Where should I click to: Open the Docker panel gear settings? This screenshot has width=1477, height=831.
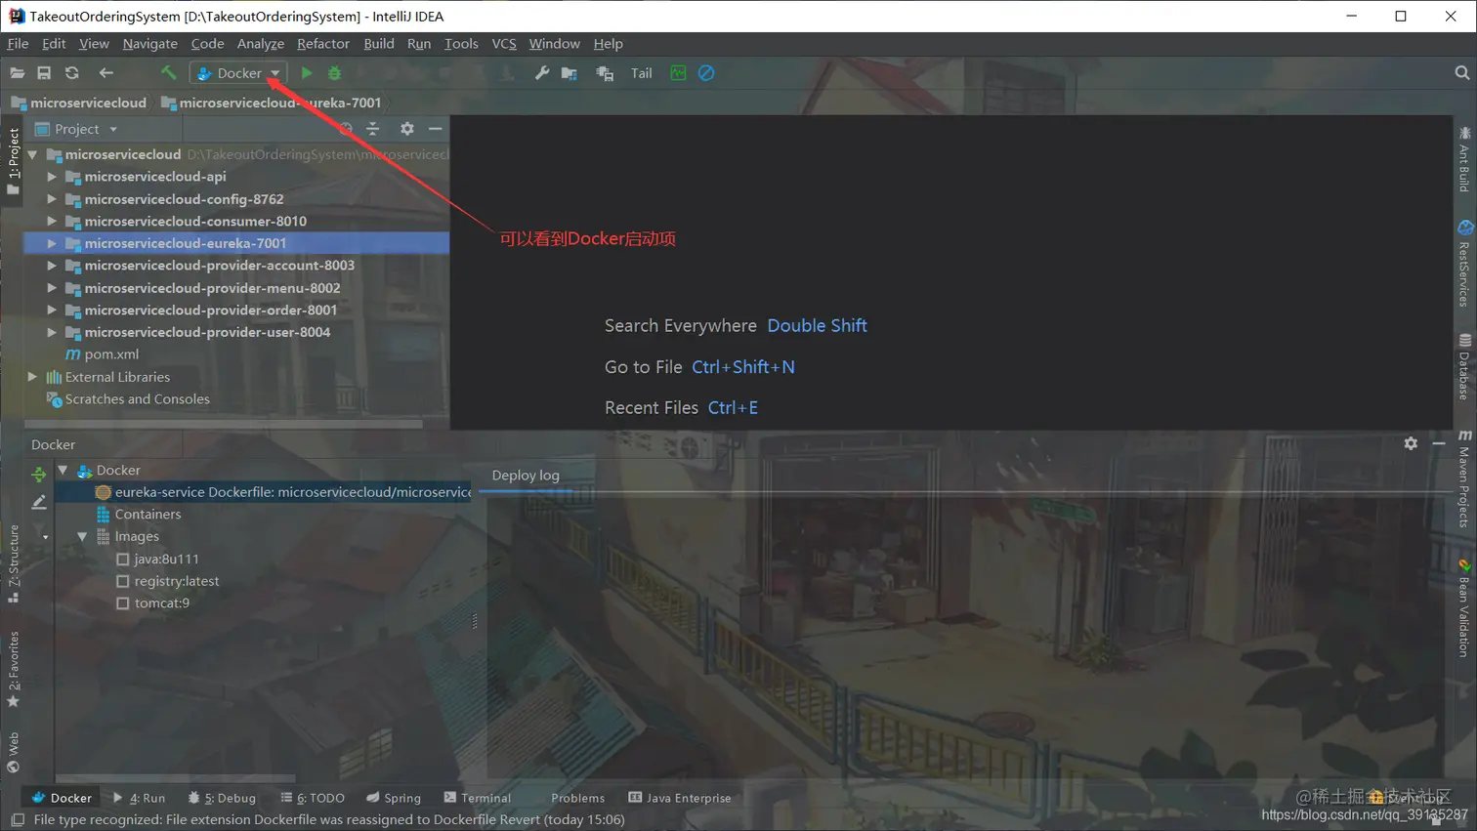[x=1411, y=443]
